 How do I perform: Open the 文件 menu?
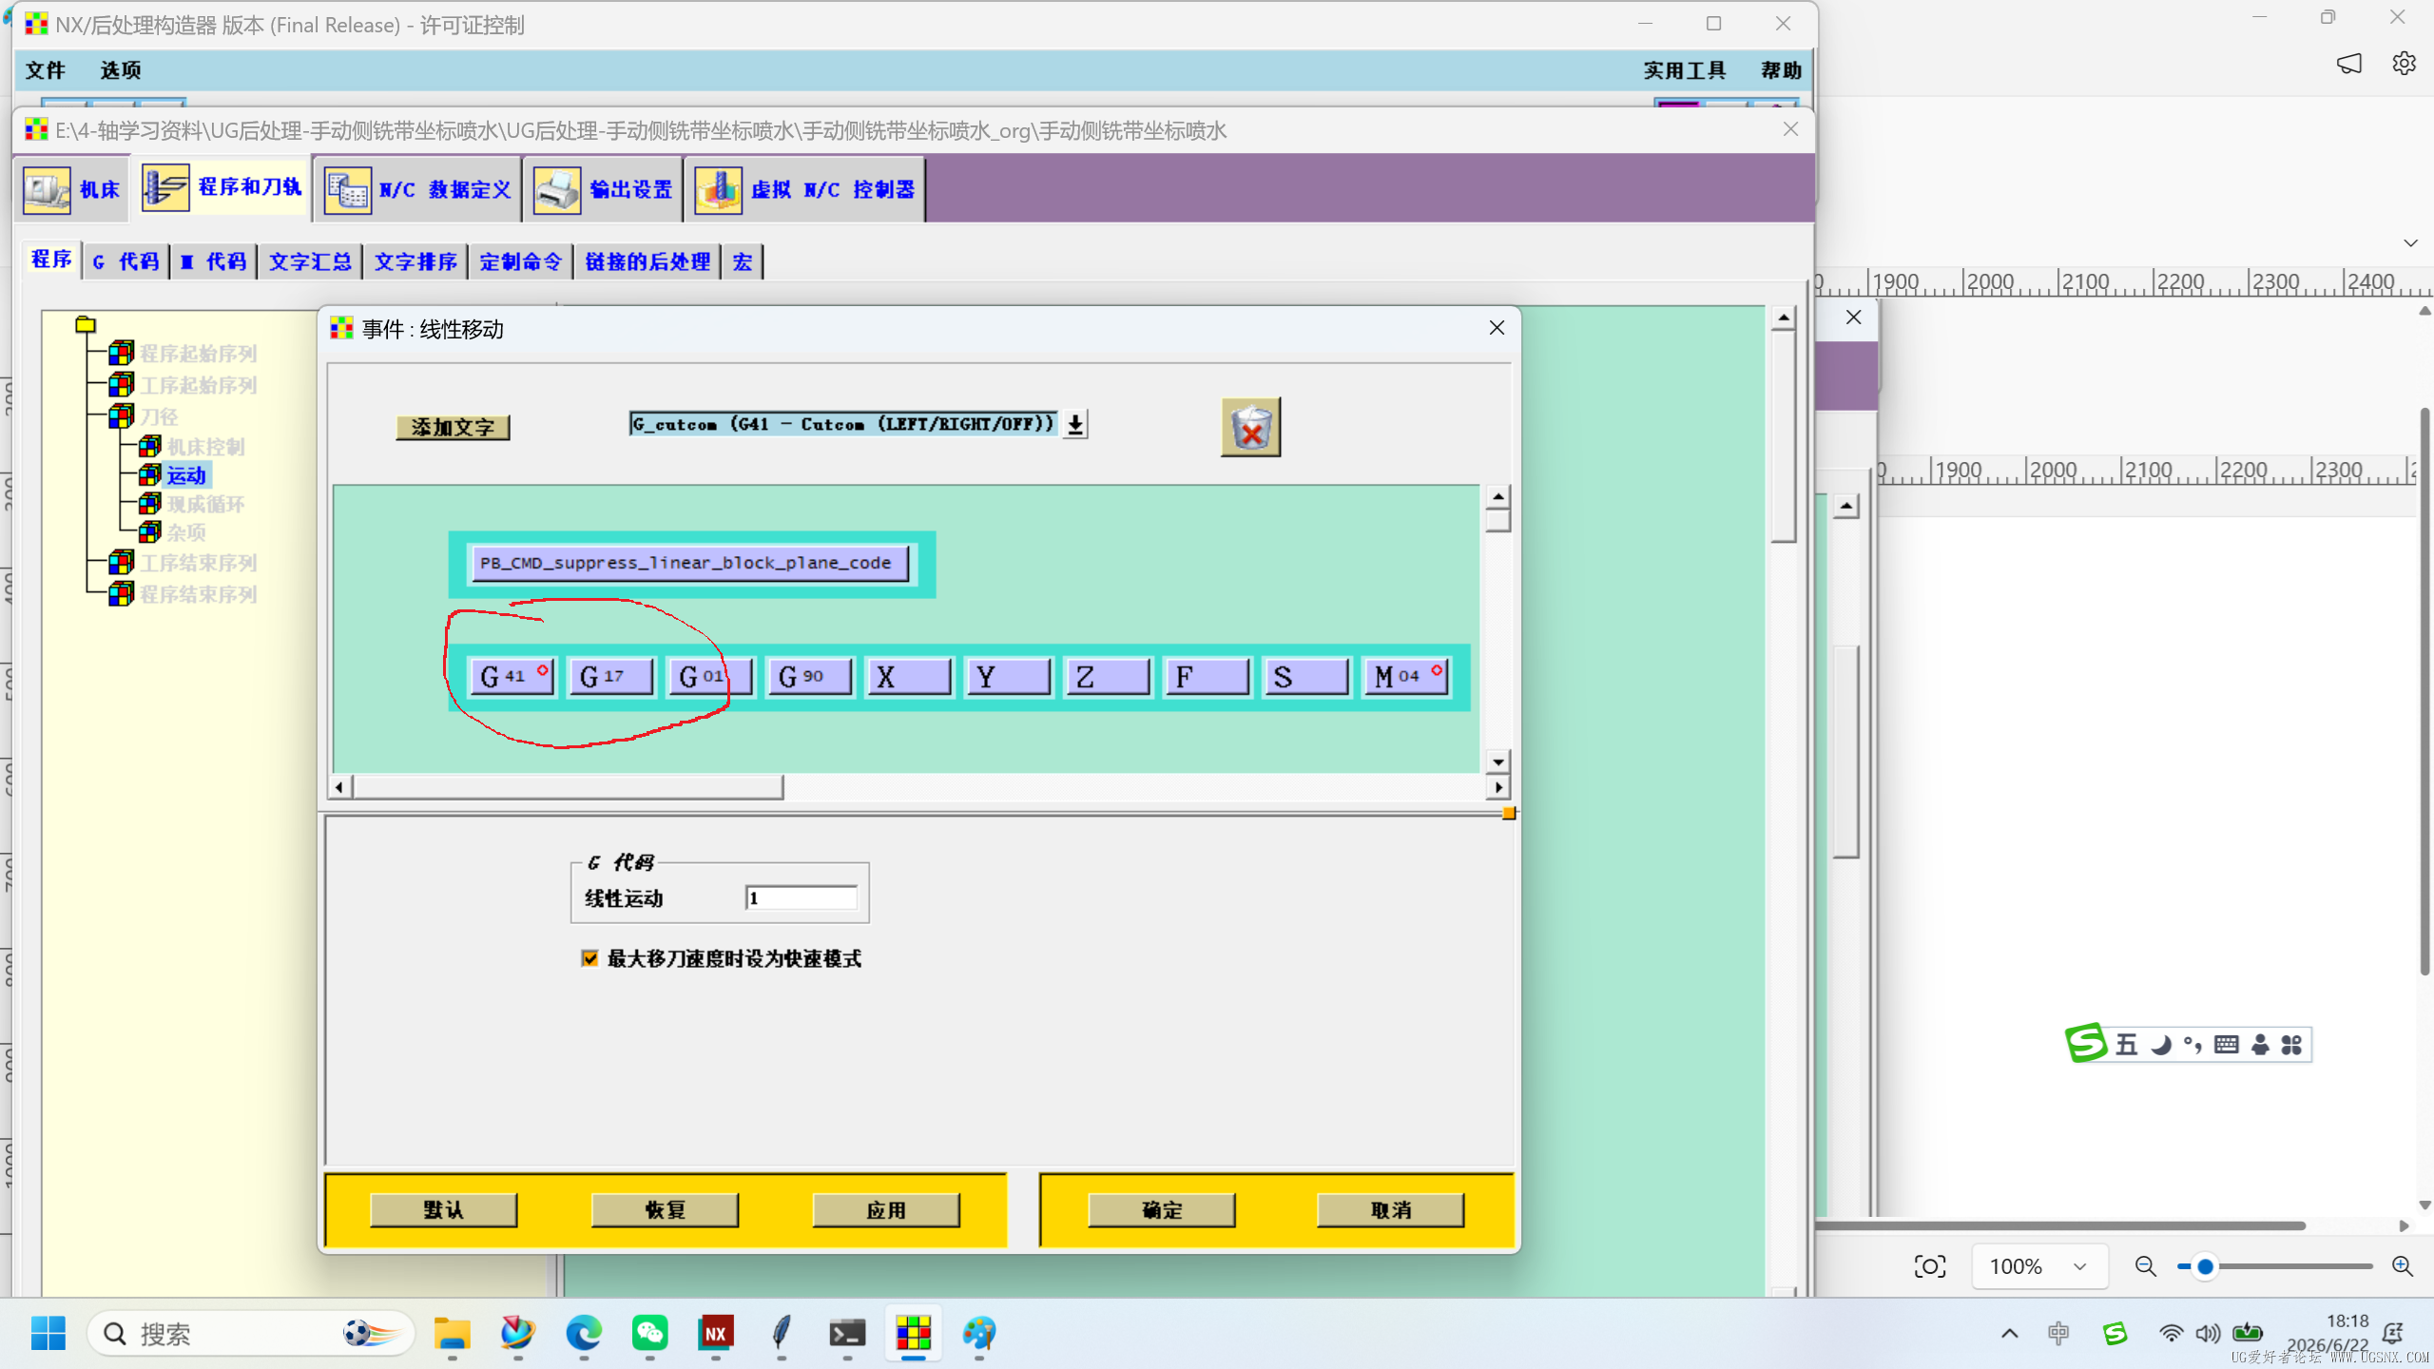point(45,69)
